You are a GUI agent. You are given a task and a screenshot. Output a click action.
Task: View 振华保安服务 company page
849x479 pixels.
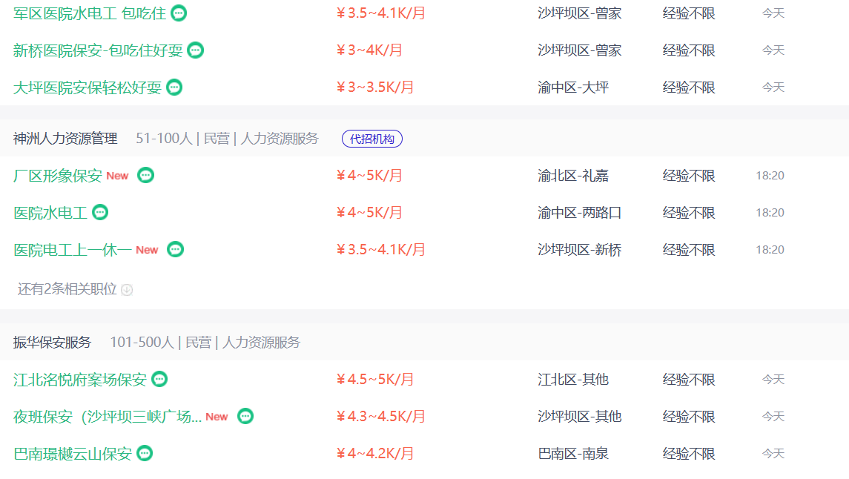pyautogui.click(x=52, y=342)
